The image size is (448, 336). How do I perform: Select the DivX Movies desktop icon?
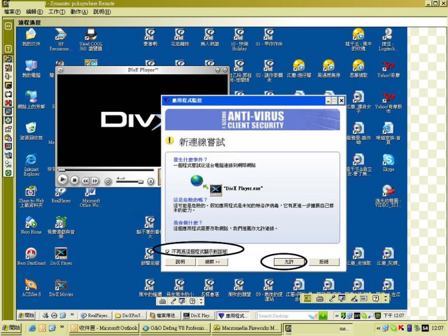click(61, 288)
